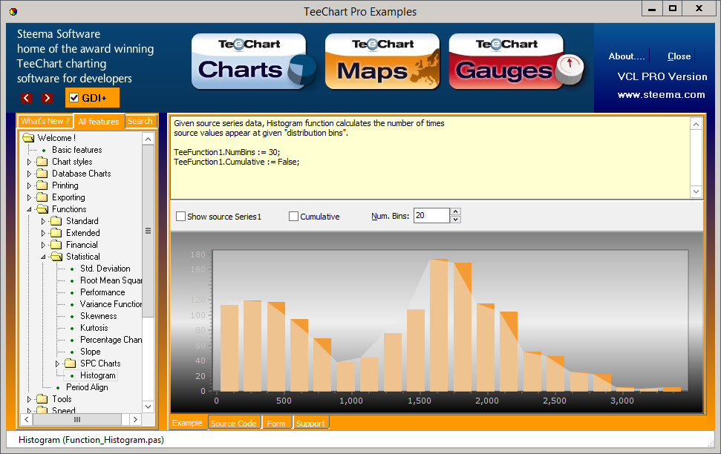Select Skewness tree item
Image resolution: width=721 pixels, height=454 pixels.
(99, 316)
